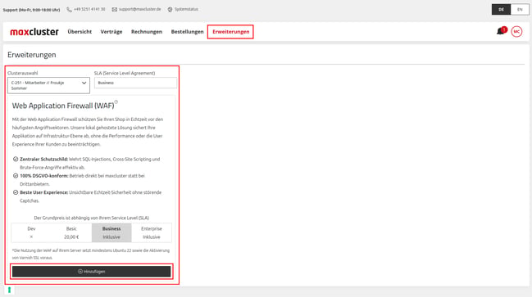
Task: Switch the language to EN
Action: click(520, 10)
